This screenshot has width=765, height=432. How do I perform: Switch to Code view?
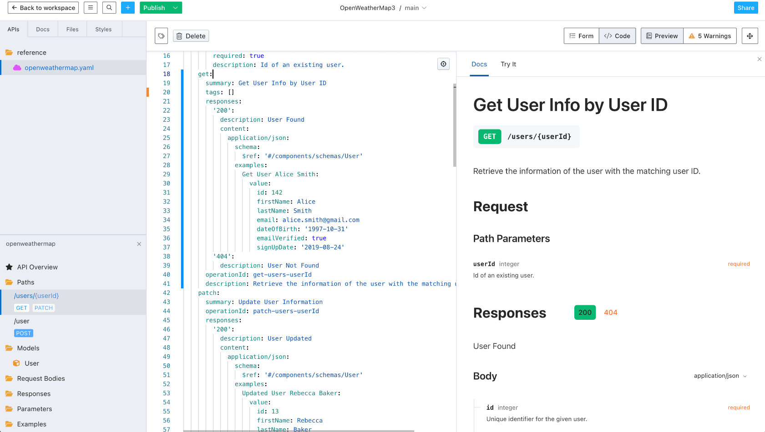[x=617, y=36]
